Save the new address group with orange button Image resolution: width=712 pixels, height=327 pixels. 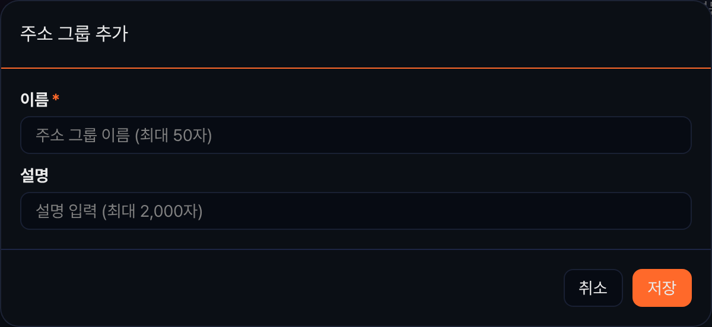pos(662,288)
